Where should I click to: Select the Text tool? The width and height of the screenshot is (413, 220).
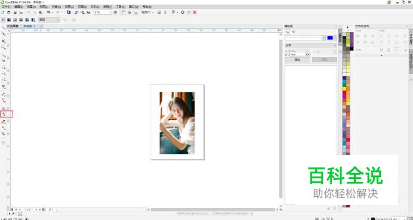point(4,86)
